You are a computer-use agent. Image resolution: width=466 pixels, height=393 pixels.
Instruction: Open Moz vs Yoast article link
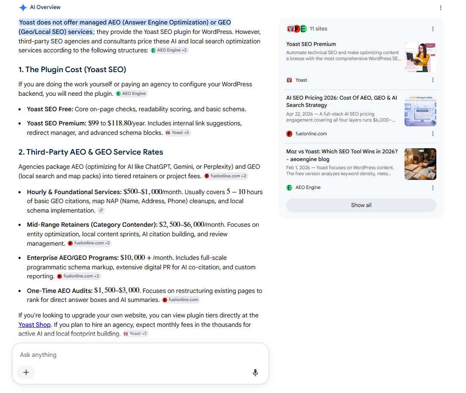[x=342, y=155]
